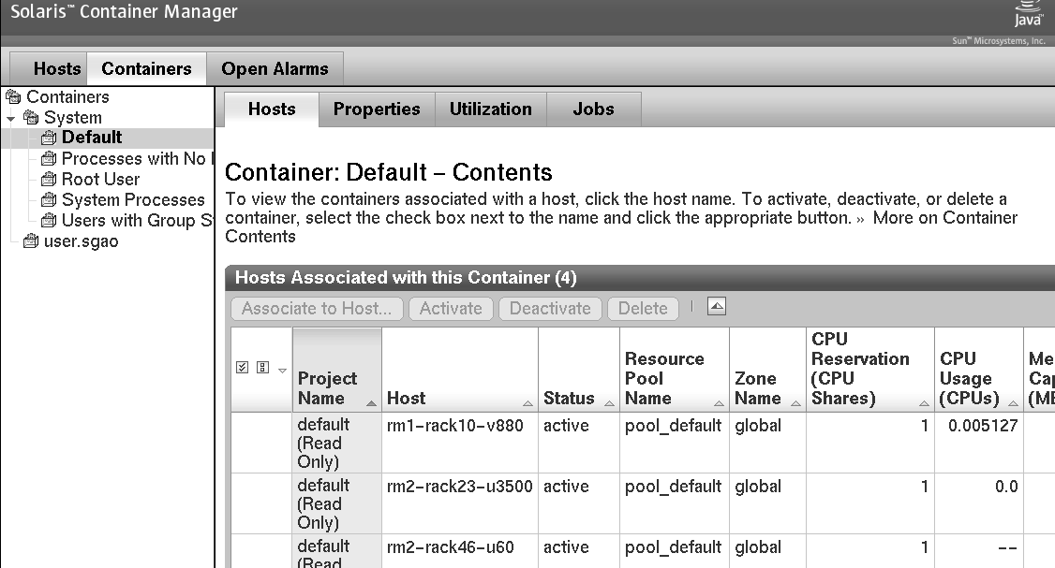Open the Open Alarms tab
Image resolution: width=1055 pixels, height=568 pixels.
[275, 69]
